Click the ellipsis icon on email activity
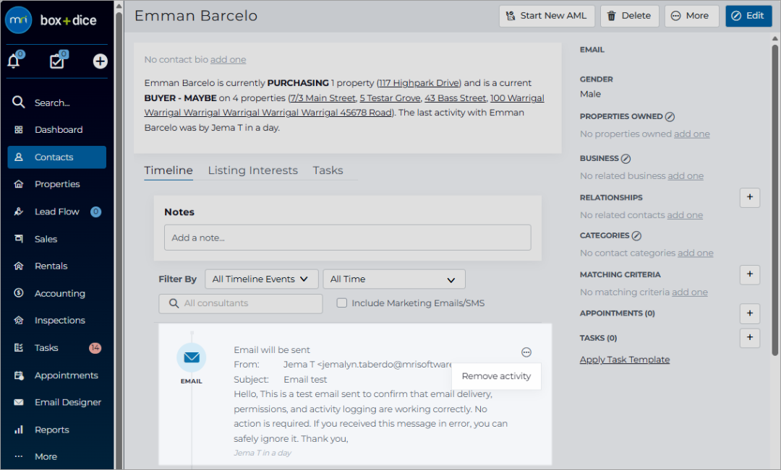The width and height of the screenshot is (781, 470). 526,352
